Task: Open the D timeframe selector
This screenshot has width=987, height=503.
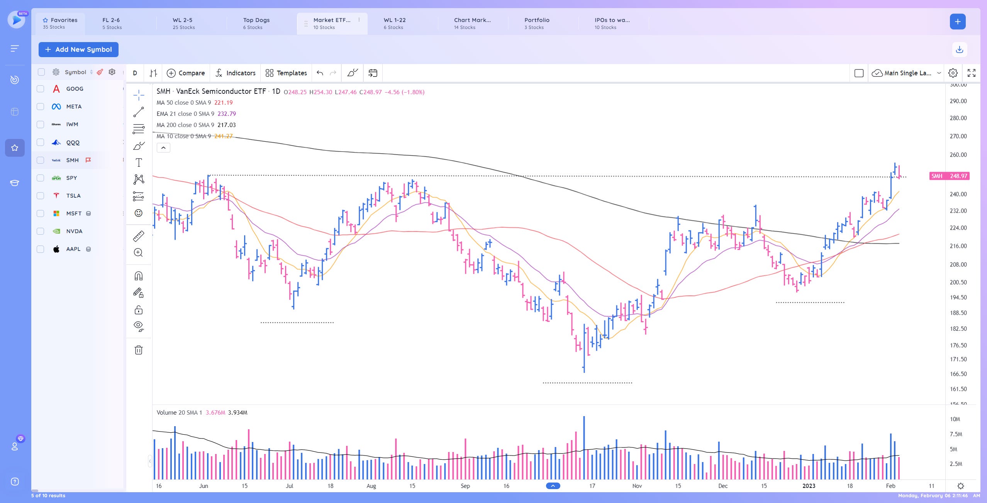Action: (x=135, y=73)
